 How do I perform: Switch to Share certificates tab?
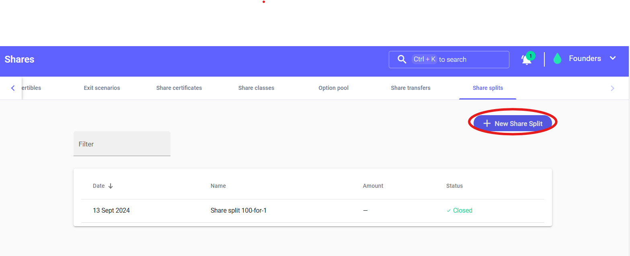(179, 88)
